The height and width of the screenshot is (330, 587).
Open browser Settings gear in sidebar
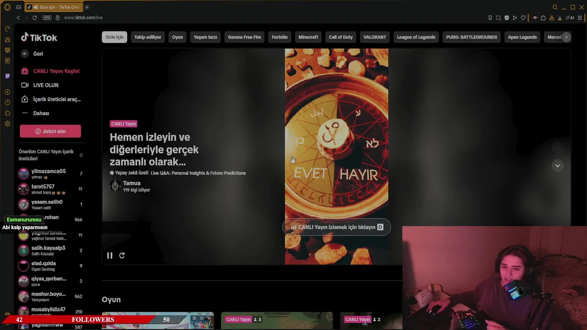tap(7, 124)
